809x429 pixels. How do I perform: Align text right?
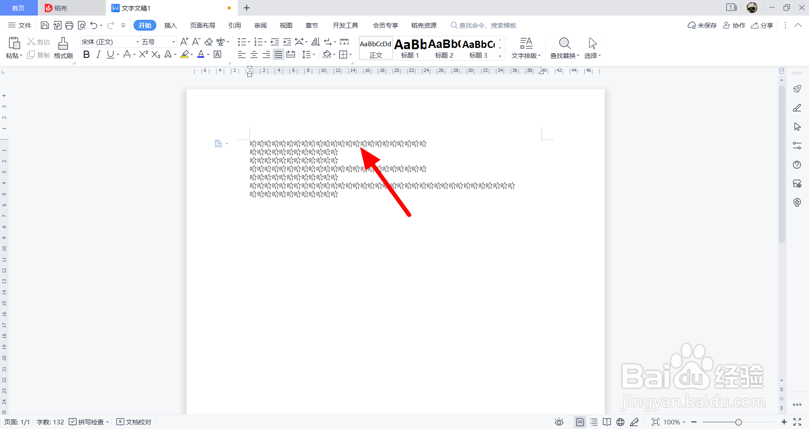[266, 54]
